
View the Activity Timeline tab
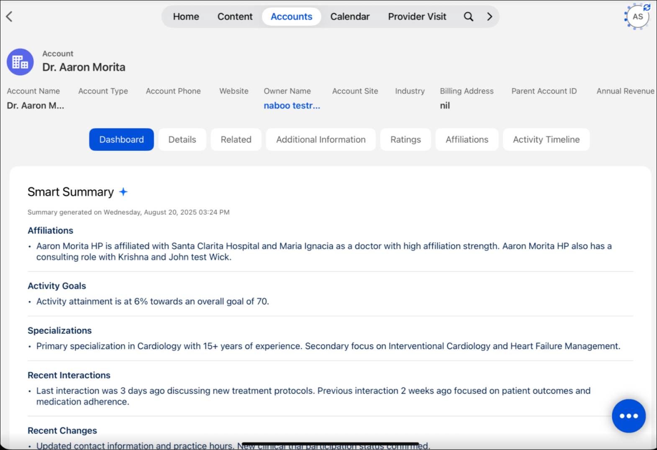(546, 140)
